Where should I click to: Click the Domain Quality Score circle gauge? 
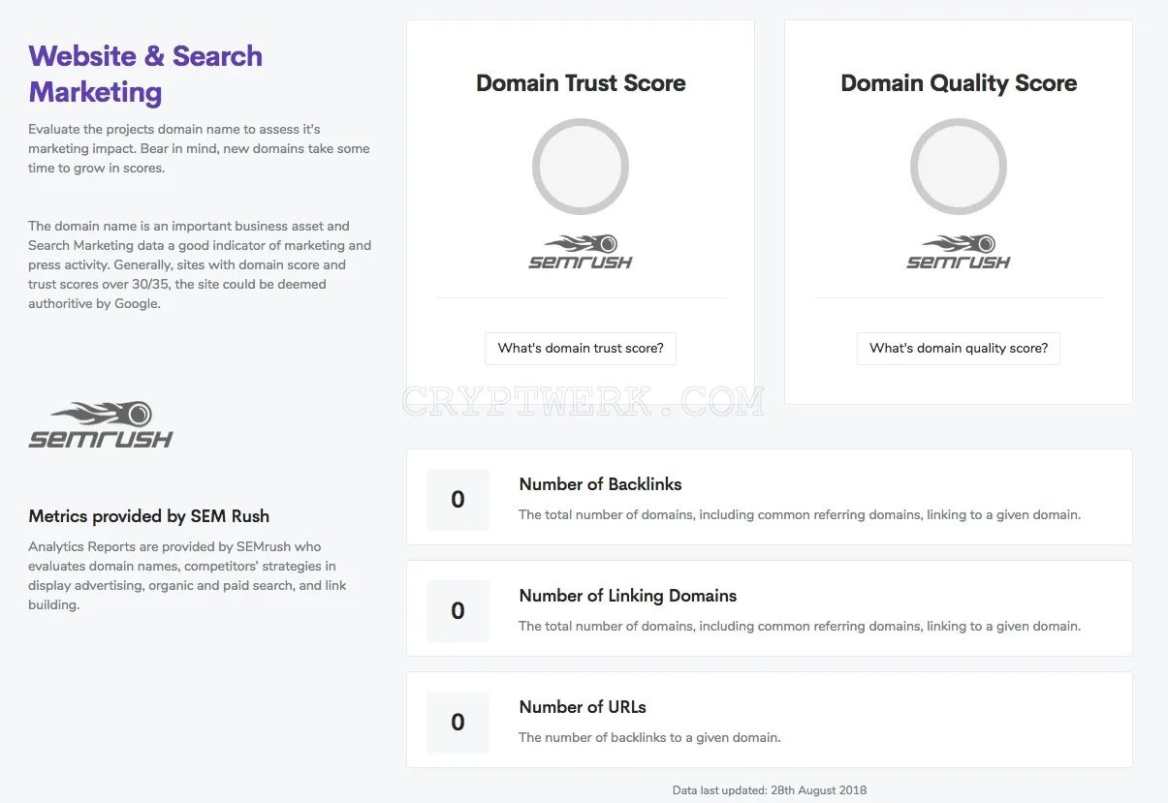(x=959, y=167)
